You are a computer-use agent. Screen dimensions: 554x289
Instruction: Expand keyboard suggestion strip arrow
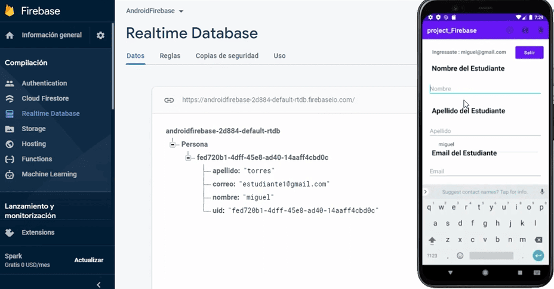(x=426, y=192)
